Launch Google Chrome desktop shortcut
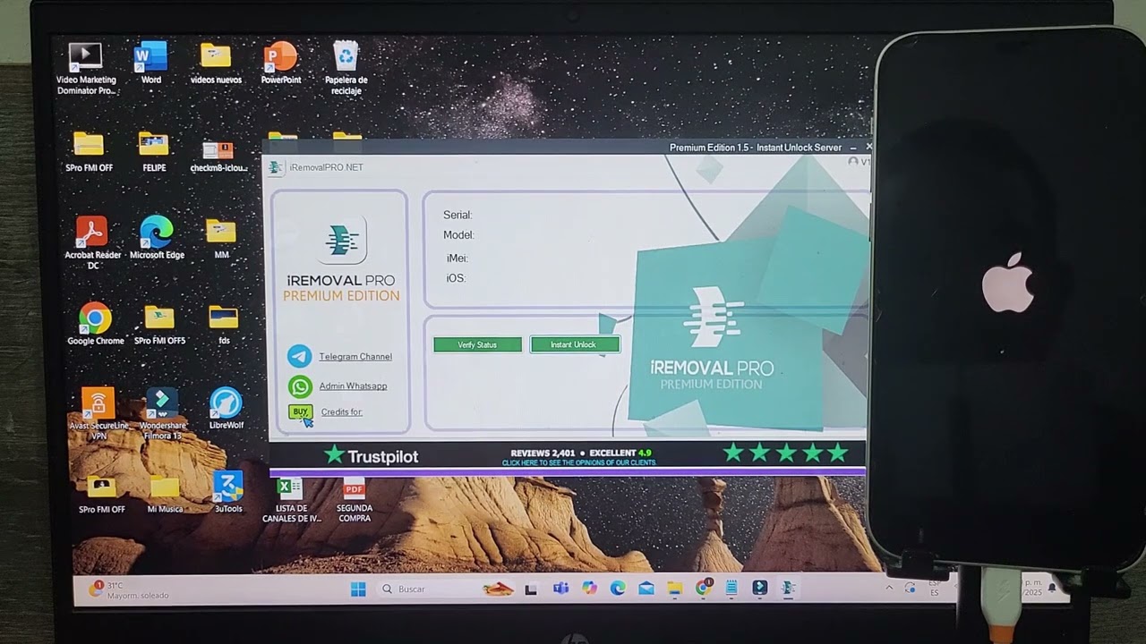 (95, 324)
